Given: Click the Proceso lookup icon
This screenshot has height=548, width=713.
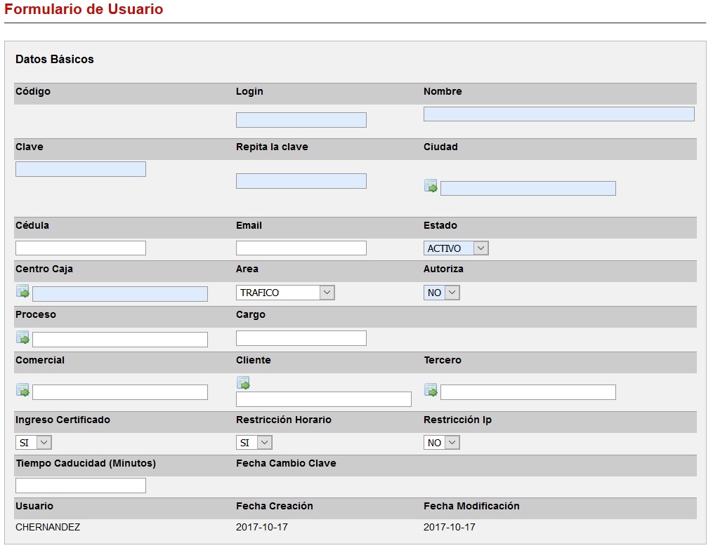Looking at the screenshot, I should tap(22, 338).
